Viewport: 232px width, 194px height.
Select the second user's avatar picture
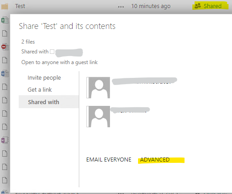(x=98, y=117)
